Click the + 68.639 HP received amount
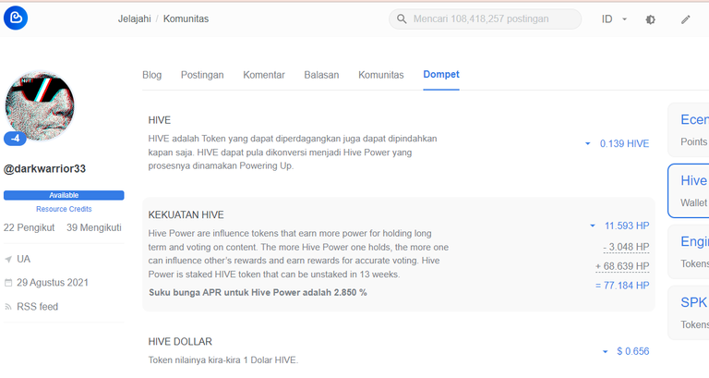Viewport: 709px width, 378px height. click(x=622, y=266)
